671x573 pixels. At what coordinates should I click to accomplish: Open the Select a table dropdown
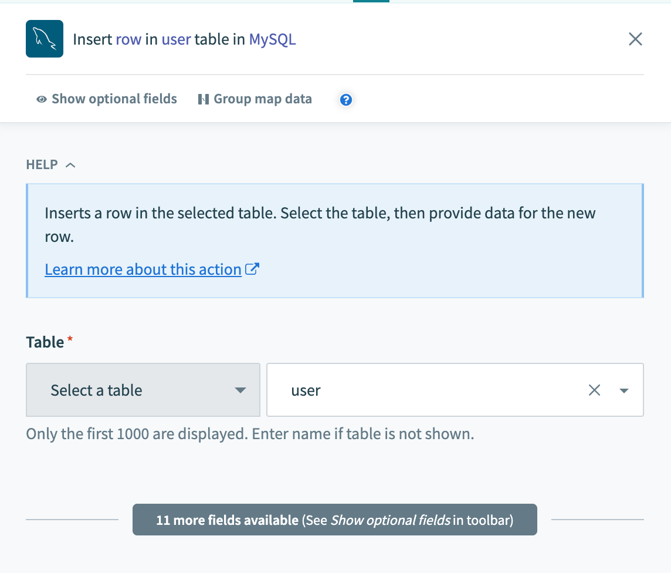(143, 390)
